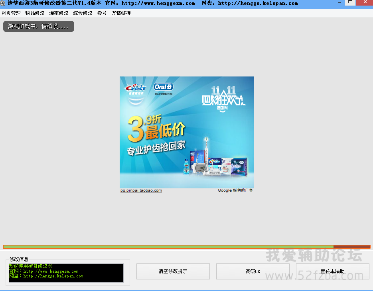This screenshot has width=373, height=291.
Task: Click the electric toothbrush product image
Action: [x=206, y=156]
